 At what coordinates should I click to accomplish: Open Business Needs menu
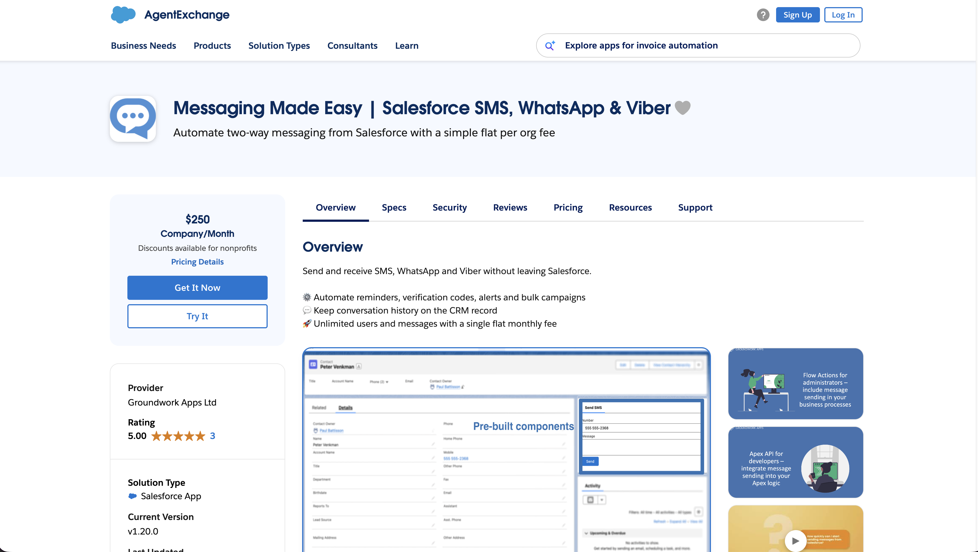[x=144, y=45]
